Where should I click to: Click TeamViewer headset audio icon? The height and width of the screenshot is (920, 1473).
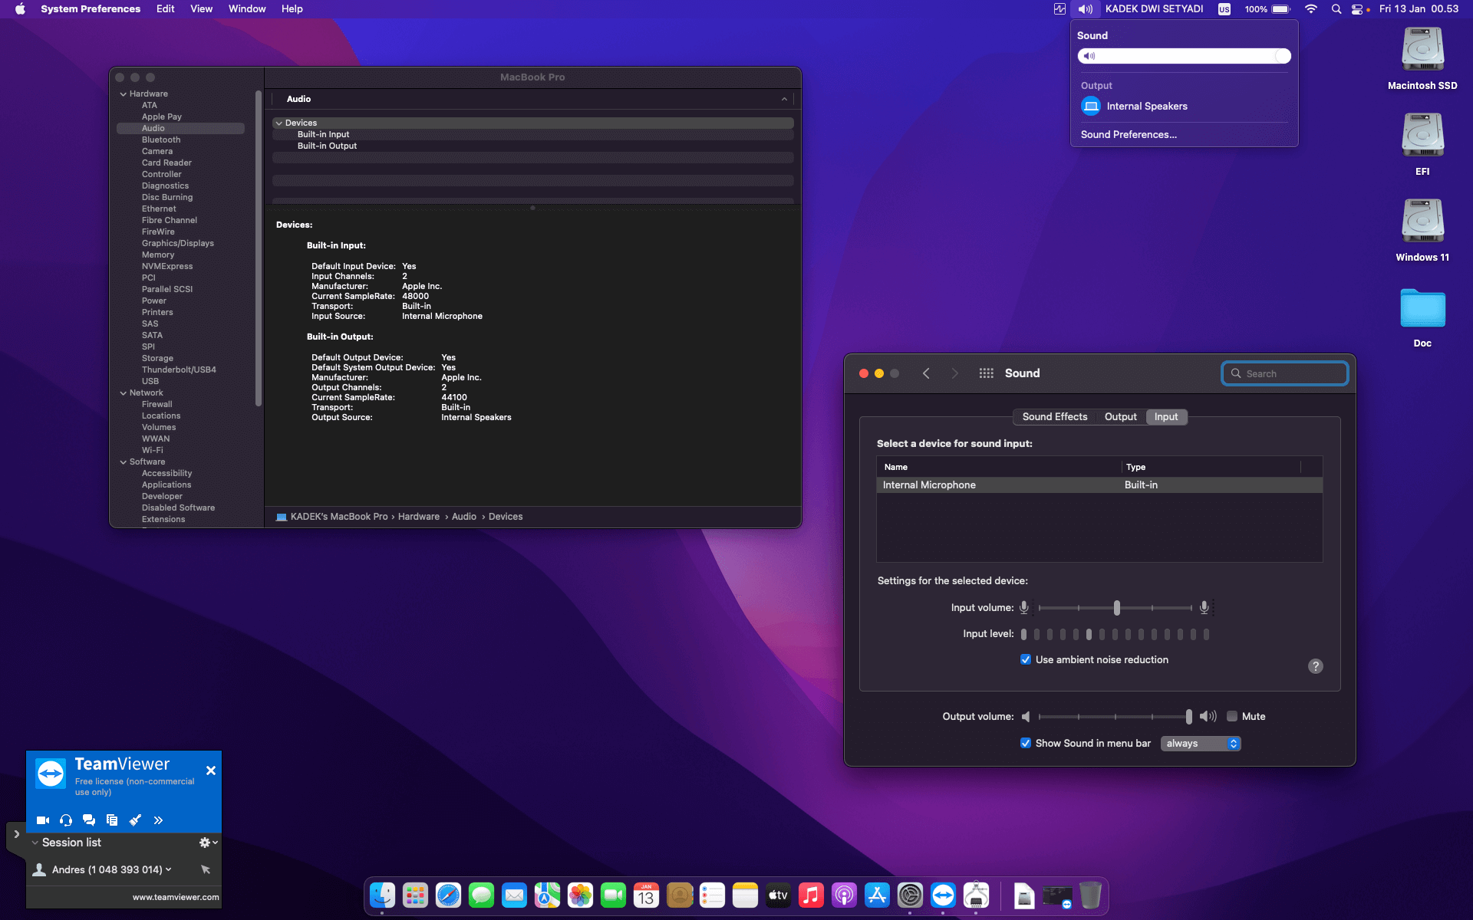[66, 820]
